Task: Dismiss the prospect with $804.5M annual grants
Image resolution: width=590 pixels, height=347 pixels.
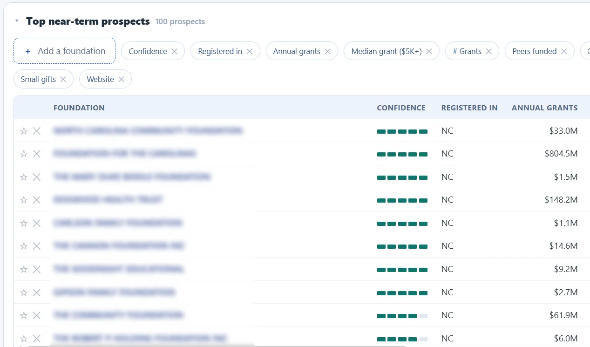Action: point(37,154)
